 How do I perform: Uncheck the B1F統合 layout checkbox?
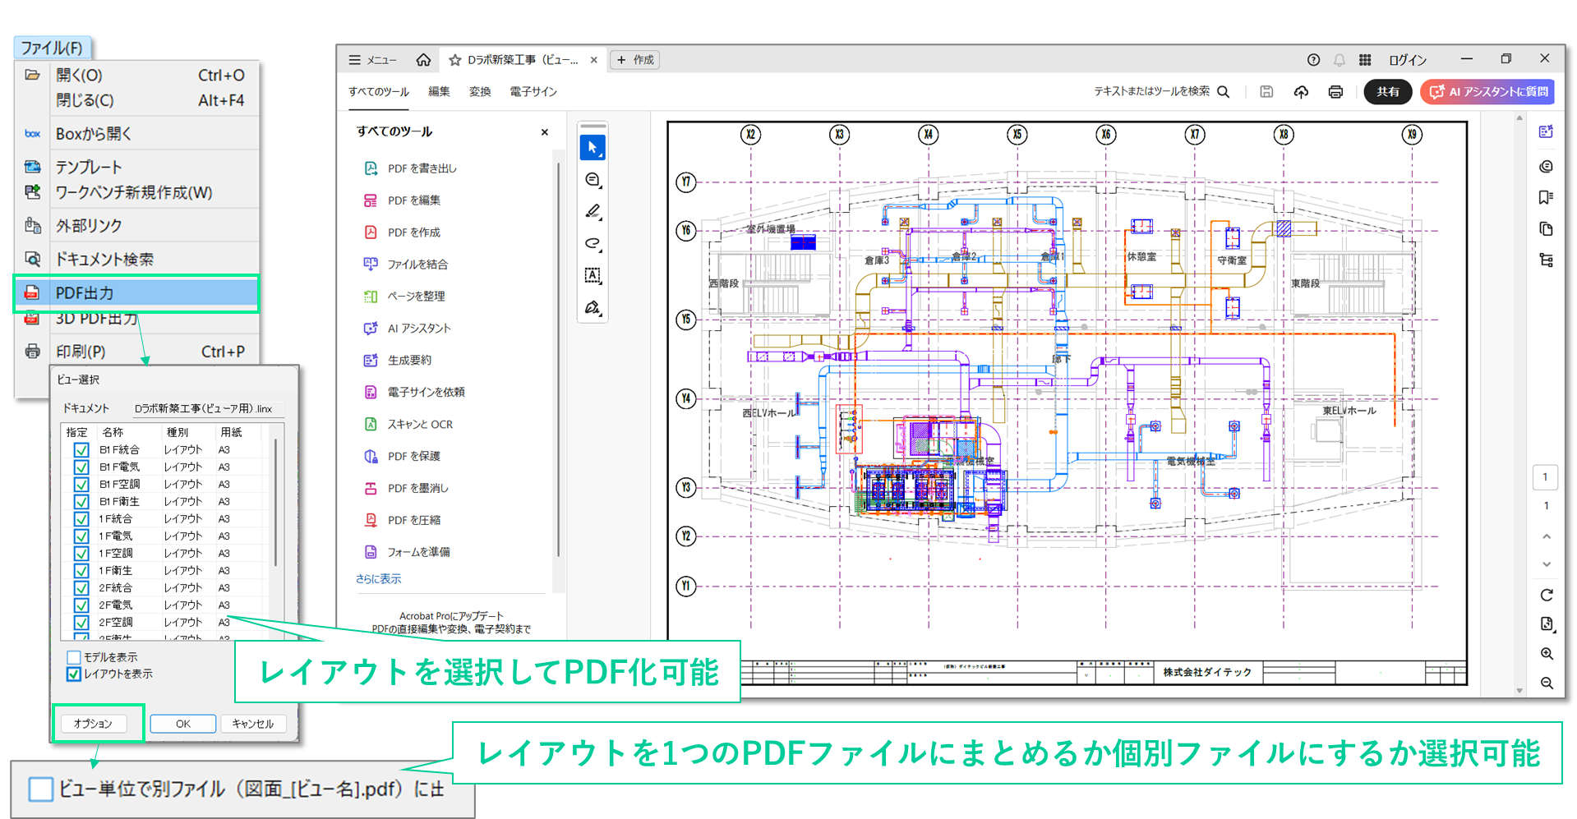point(81,450)
